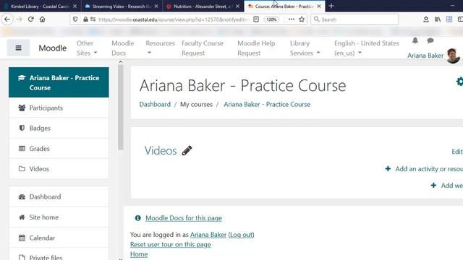This screenshot has width=463, height=260.
Task: Reload the current page
Action: (x=30, y=19)
